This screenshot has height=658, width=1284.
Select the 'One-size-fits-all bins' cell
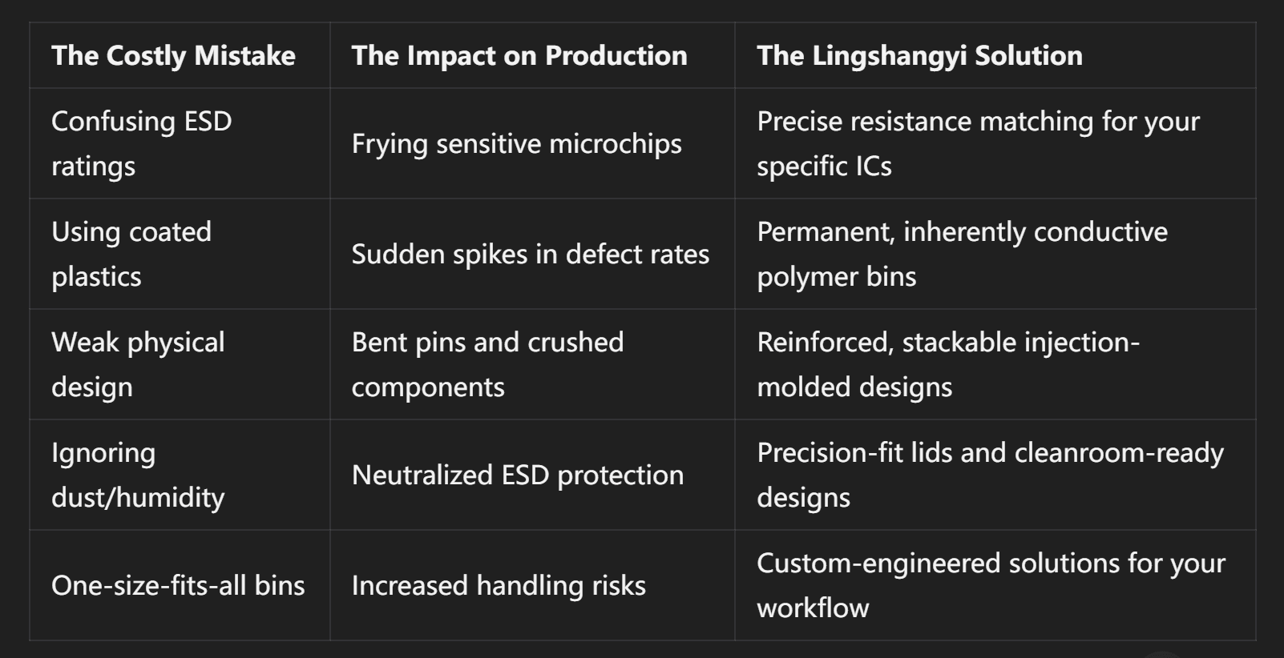pyautogui.click(x=178, y=586)
